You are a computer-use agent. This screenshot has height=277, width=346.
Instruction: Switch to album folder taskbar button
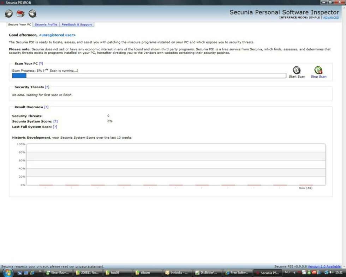point(148,272)
